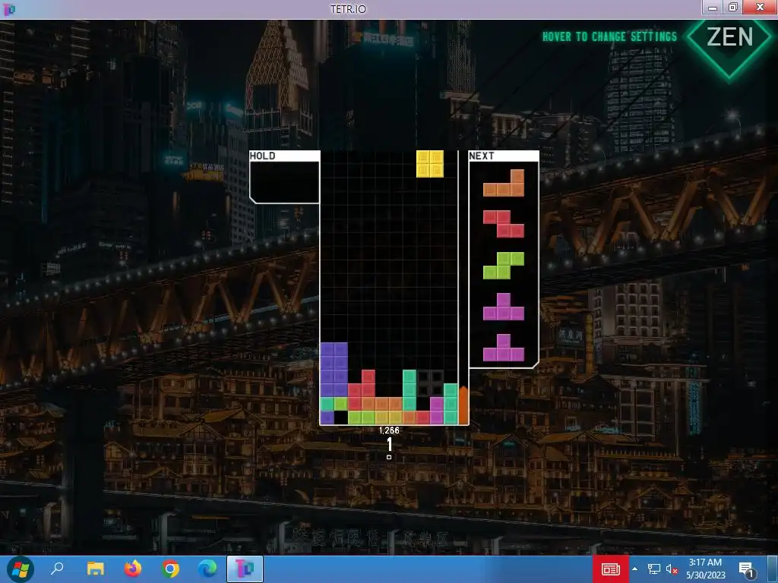Launch Firefox from the taskbar
Image resolution: width=778 pixels, height=583 pixels.
click(x=132, y=569)
